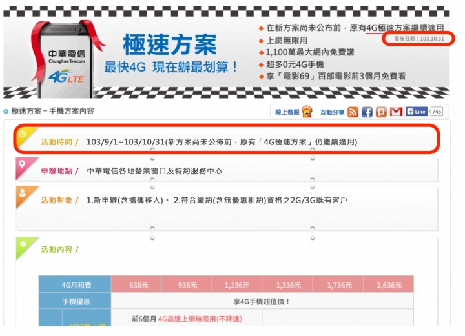Screen dimensions: 465x336
Task: Click the person icon beside 活動對象
Action: pyautogui.click(x=22, y=193)
